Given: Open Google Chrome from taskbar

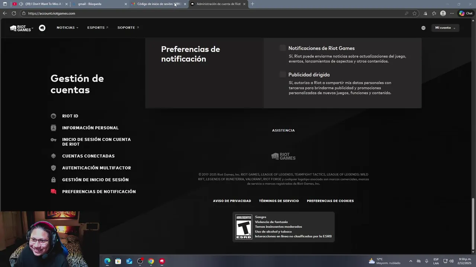Looking at the screenshot, I should [x=151, y=261].
